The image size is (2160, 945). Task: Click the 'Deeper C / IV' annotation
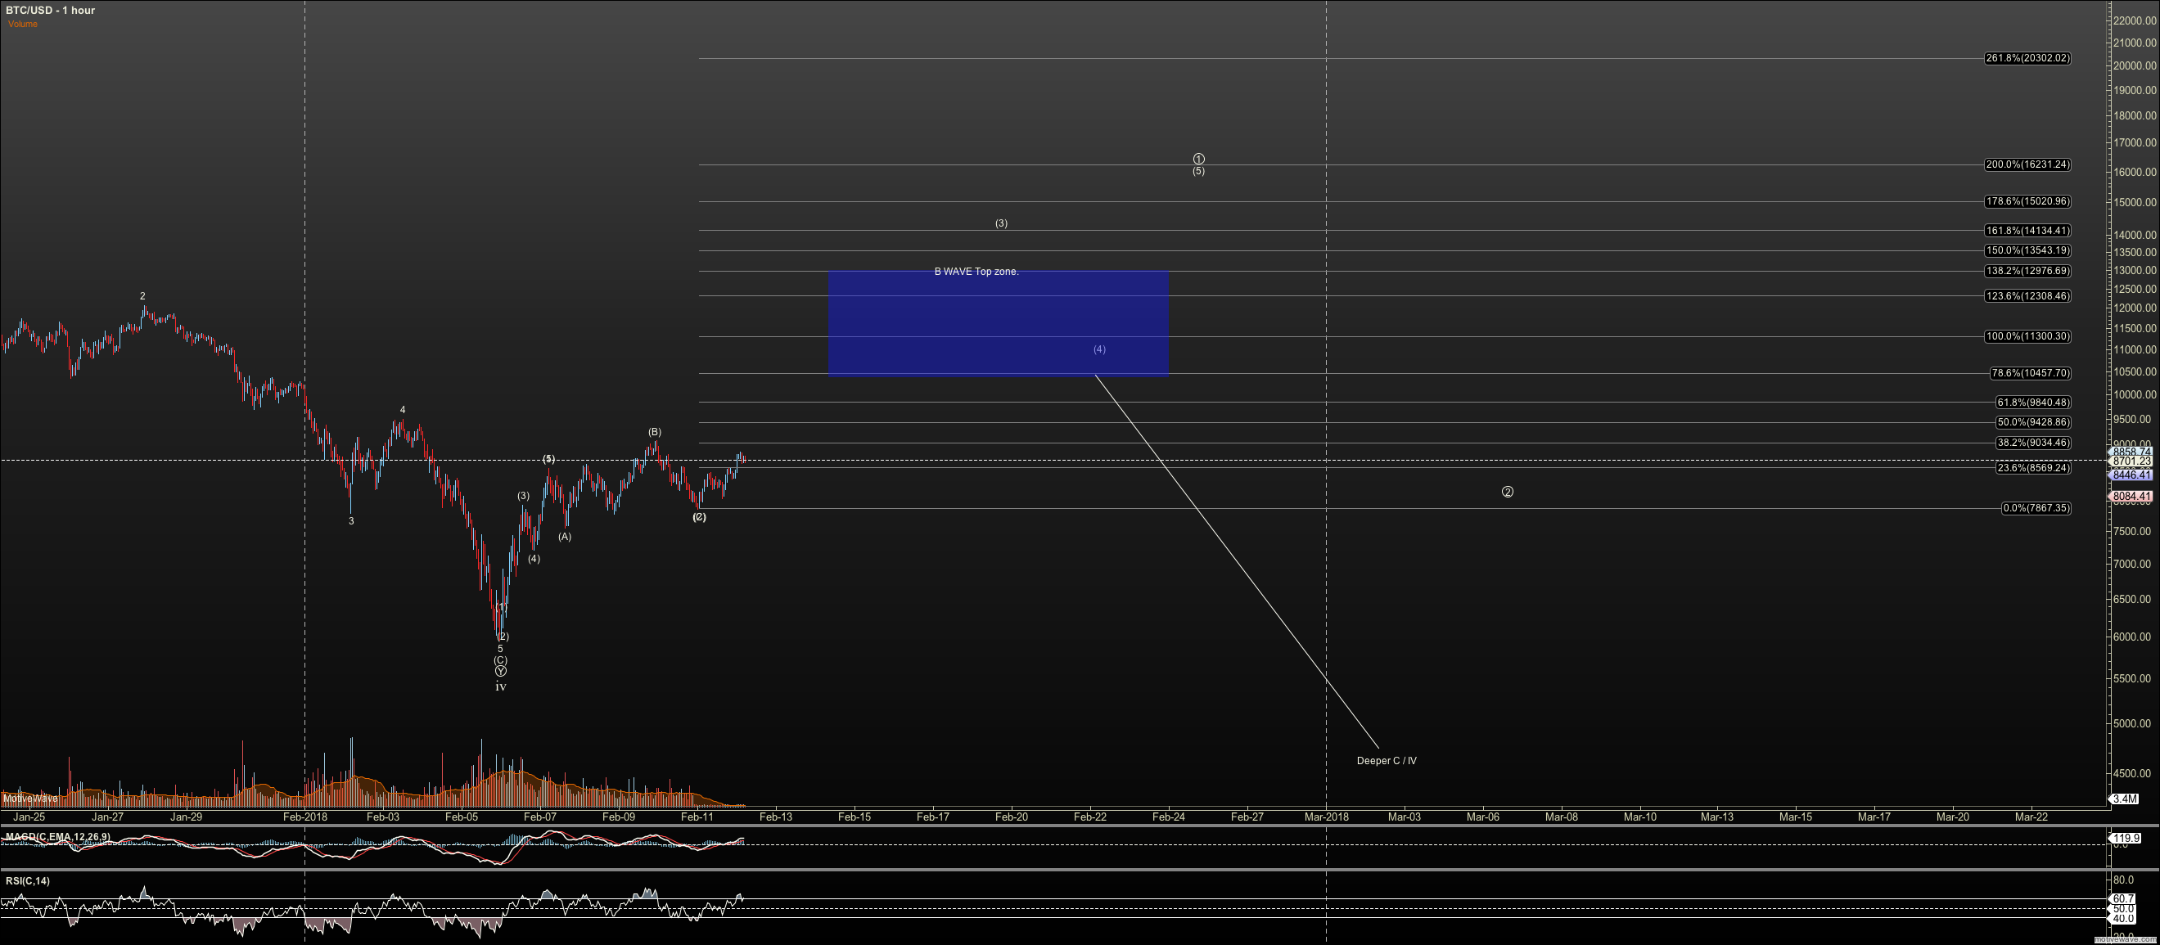tap(1386, 762)
